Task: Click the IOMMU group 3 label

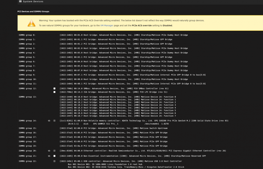Action: click(27, 48)
